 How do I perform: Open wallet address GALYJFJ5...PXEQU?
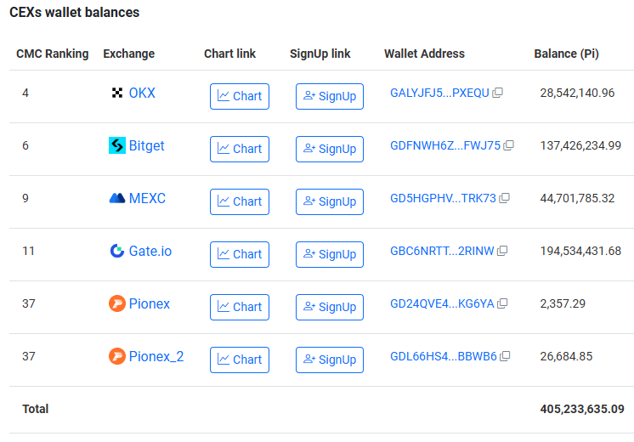click(439, 93)
